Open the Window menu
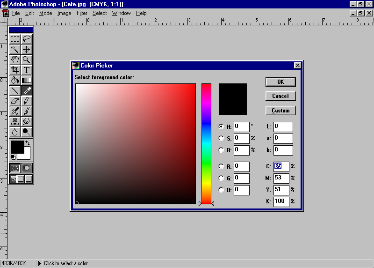The width and height of the screenshot is (374, 268). point(122,13)
